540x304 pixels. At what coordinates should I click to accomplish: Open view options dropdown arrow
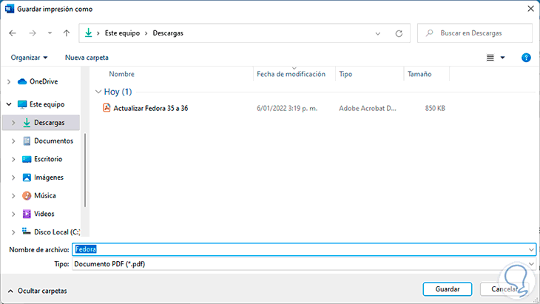[x=502, y=58]
